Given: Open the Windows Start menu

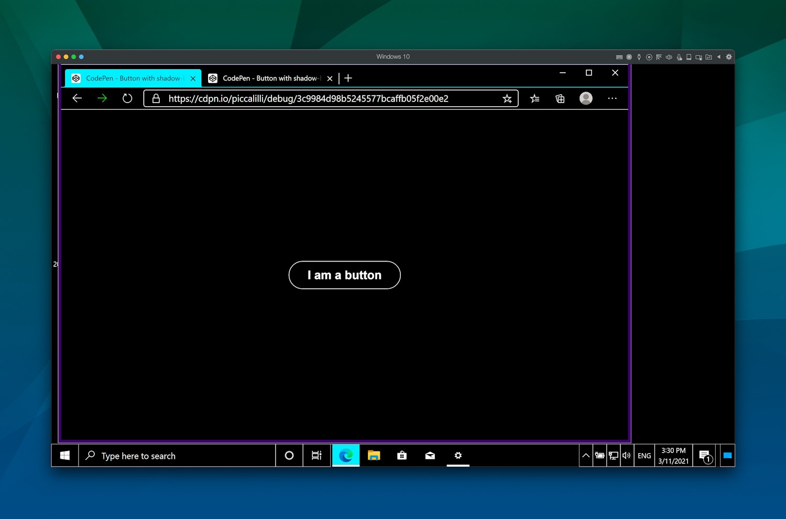Looking at the screenshot, I should [x=65, y=456].
